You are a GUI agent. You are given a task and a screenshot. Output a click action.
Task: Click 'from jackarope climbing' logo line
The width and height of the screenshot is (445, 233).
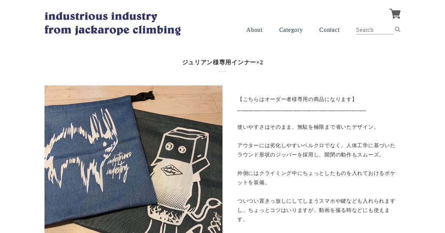click(x=112, y=30)
